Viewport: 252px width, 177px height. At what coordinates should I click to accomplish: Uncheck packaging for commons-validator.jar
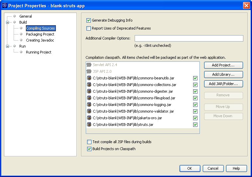[x=195, y=111]
